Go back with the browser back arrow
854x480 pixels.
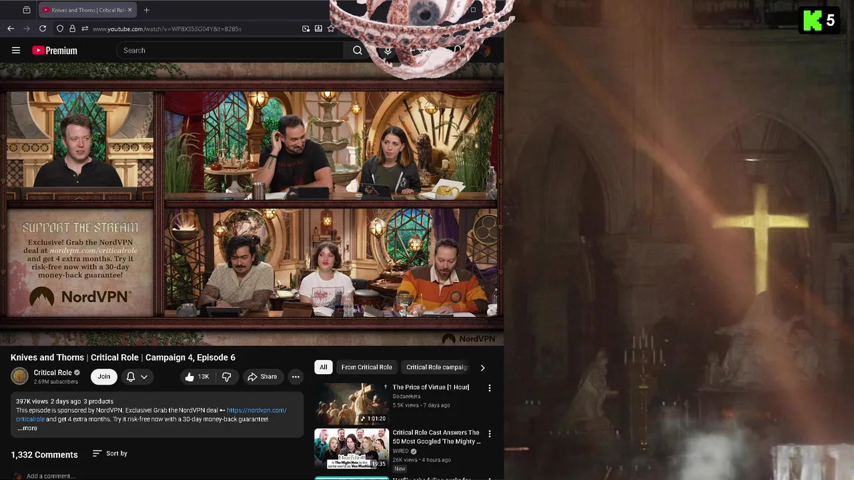tap(11, 29)
